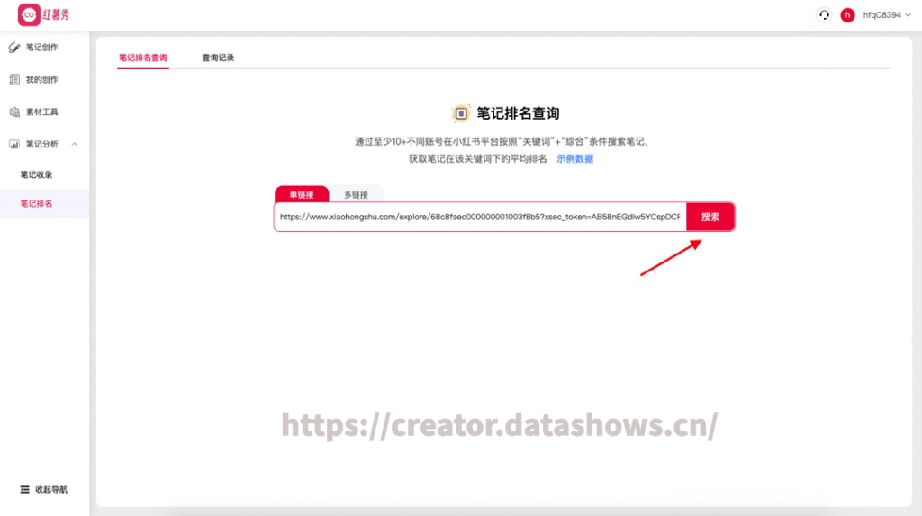Viewport: 922px width, 516px height.
Task: Go to 笔记收录 submenu item
Action: pyautogui.click(x=36, y=174)
